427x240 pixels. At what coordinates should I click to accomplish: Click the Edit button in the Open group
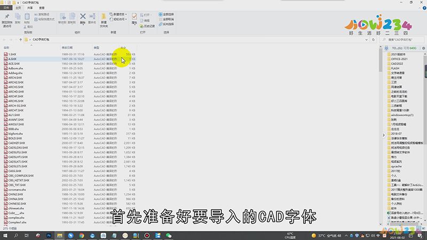145,21
